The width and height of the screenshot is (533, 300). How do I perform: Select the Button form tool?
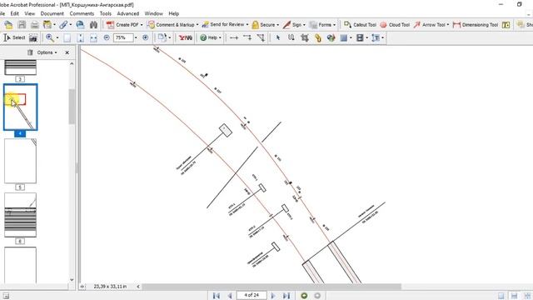(344, 37)
